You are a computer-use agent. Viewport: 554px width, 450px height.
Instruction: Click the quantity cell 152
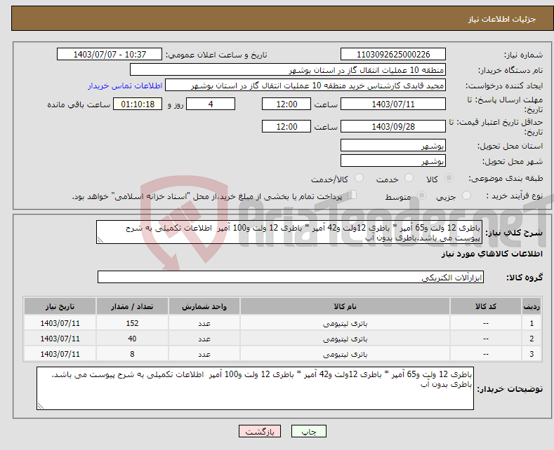pos(132,323)
